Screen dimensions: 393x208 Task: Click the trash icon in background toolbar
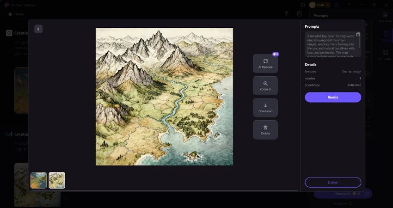pos(299,14)
